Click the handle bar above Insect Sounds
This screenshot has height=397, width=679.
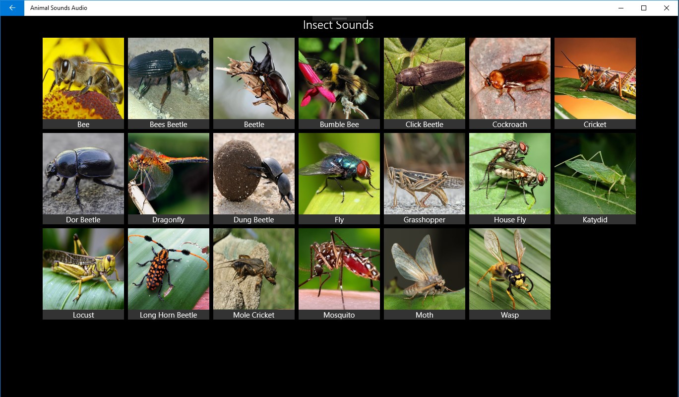pos(339,18)
